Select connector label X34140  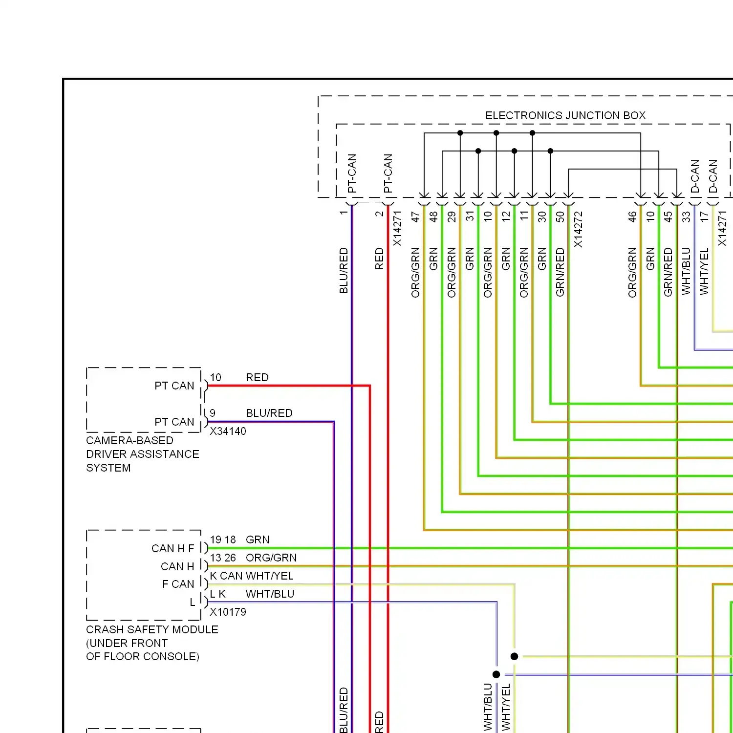228,431
